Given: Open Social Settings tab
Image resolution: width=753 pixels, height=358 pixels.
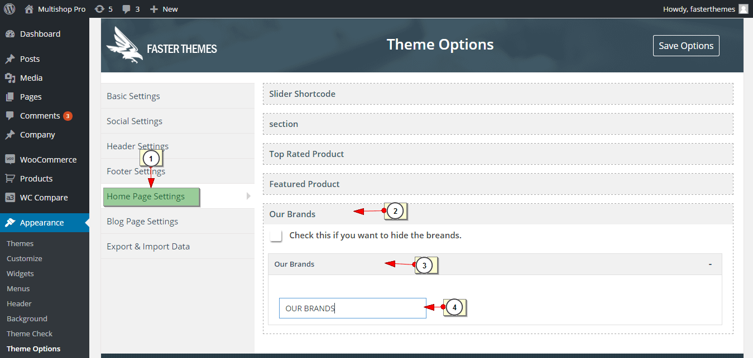Looking at the screenshot, I should (178, 121).
